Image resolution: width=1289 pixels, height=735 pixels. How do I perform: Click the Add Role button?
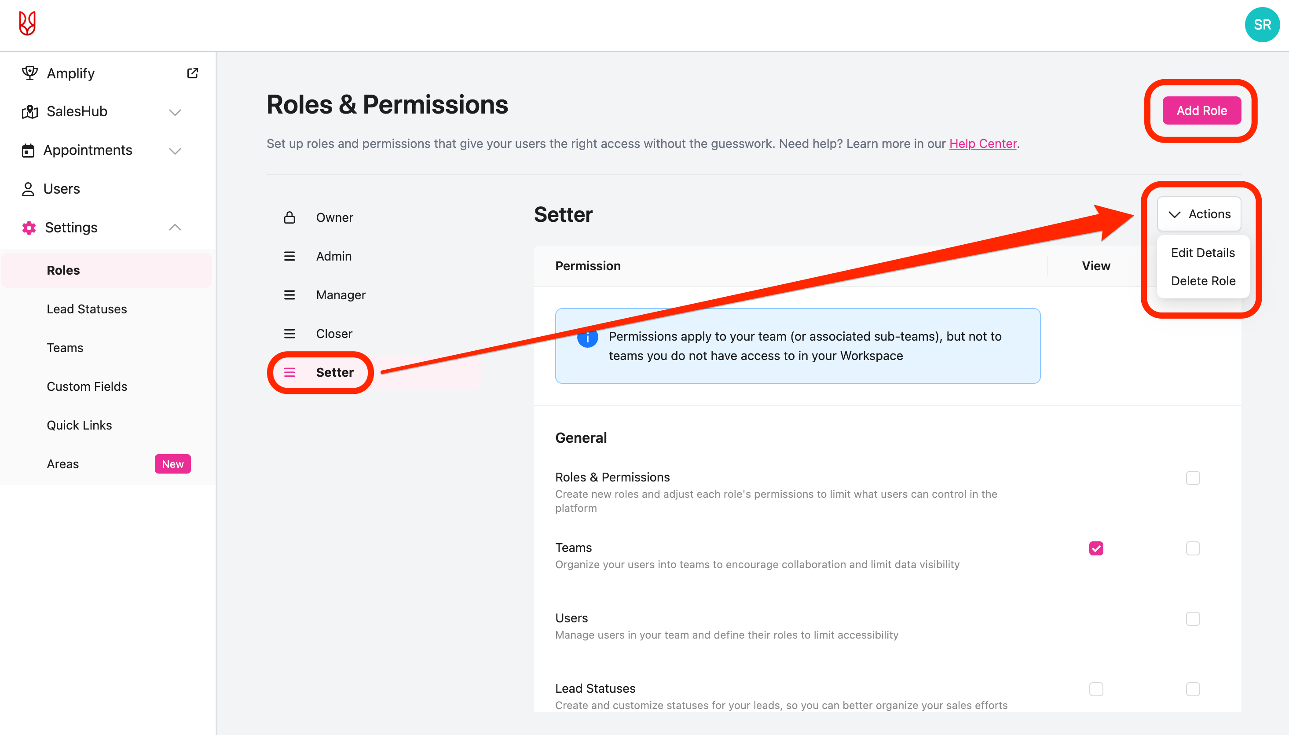point(1201,110)
